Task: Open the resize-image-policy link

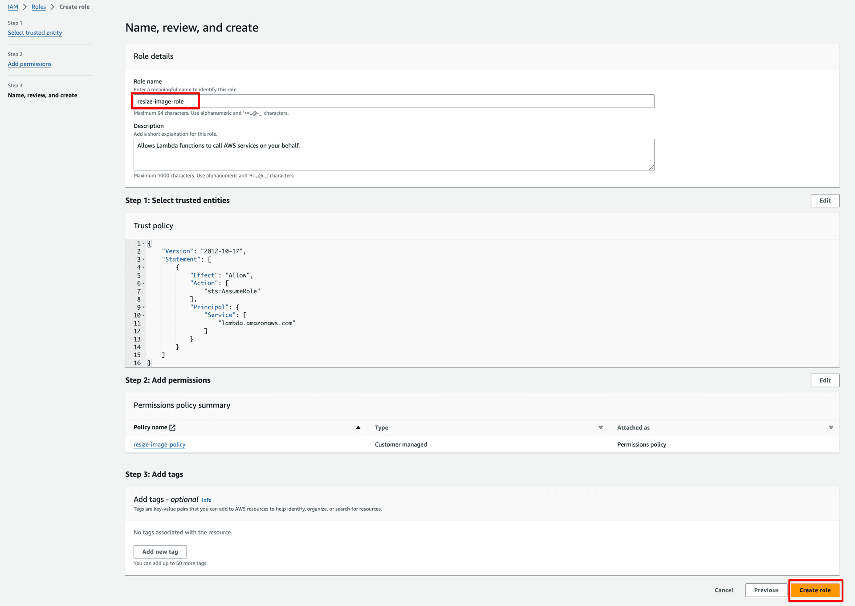Action: [x=159, y=444]
